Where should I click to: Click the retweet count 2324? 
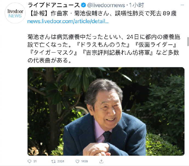coord(61,161)
